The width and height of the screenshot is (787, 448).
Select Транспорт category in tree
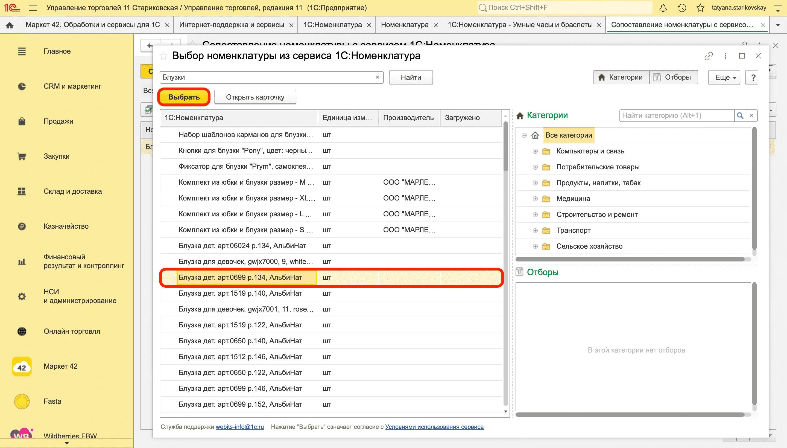point(573,231)
